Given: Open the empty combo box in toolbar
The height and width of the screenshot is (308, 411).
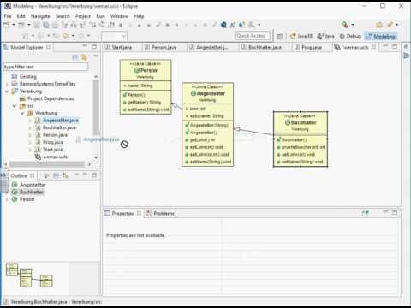Looking at the screenshot, I should [114, 36].
